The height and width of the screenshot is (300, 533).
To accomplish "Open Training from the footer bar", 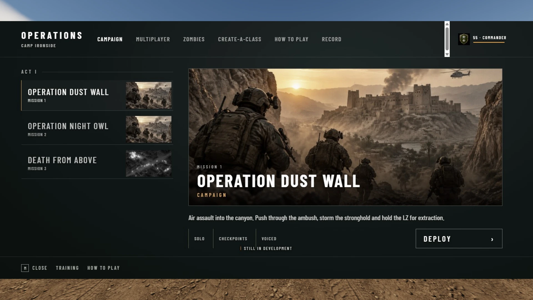I will coord(67,268).
